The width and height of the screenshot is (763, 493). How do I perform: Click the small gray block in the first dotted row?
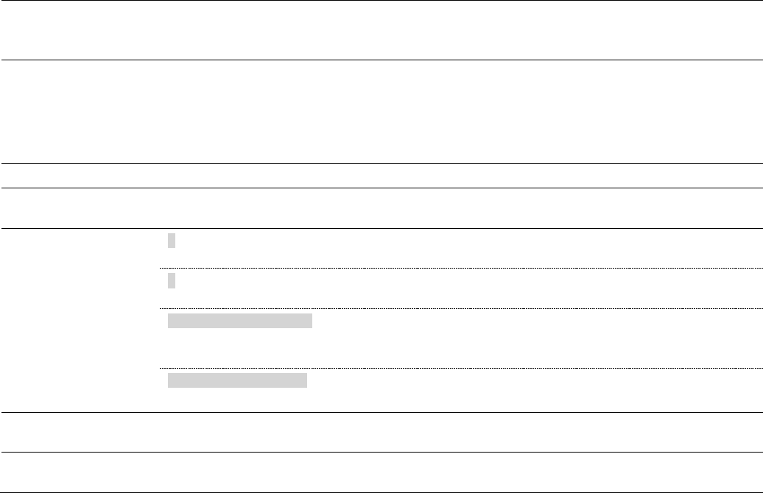[172, 241]
